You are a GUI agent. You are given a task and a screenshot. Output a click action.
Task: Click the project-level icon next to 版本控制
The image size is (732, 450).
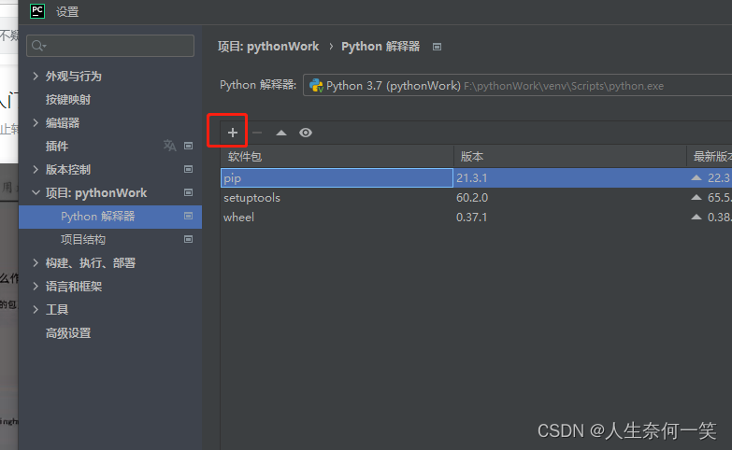tap(188, 169)
